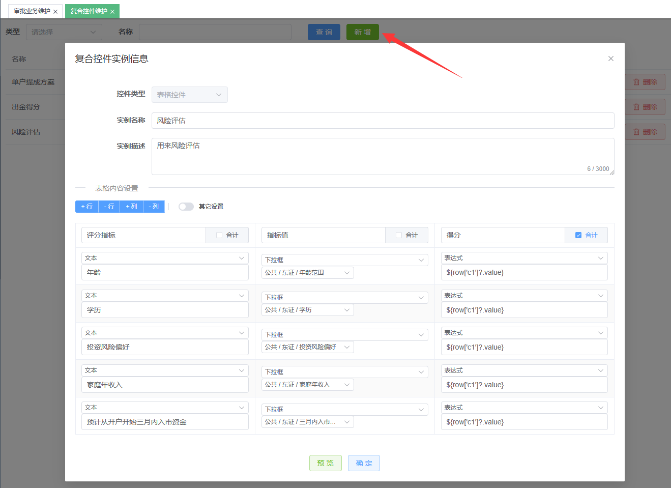Expand the 公共/东证/三月内入市 selector
671x488 pixels.
click(x=308, y=422)
